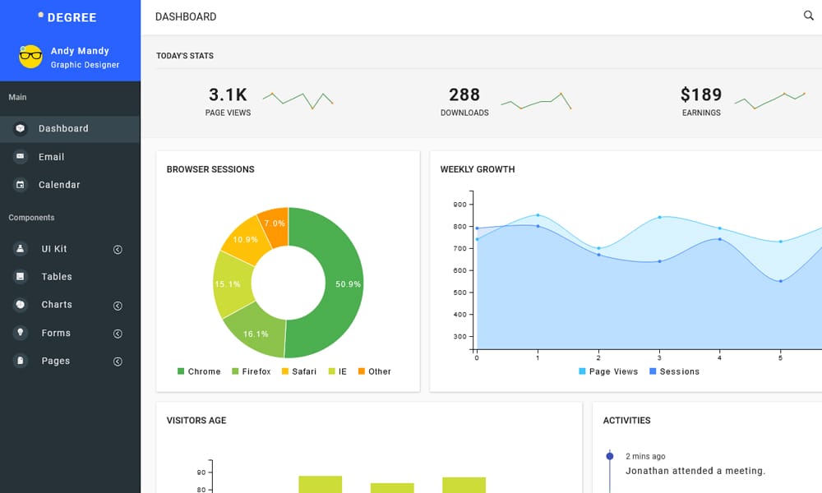Screen dimensions: 822x493
Task: Open the Email section via its envelope icon
Action: click(19, 156)
